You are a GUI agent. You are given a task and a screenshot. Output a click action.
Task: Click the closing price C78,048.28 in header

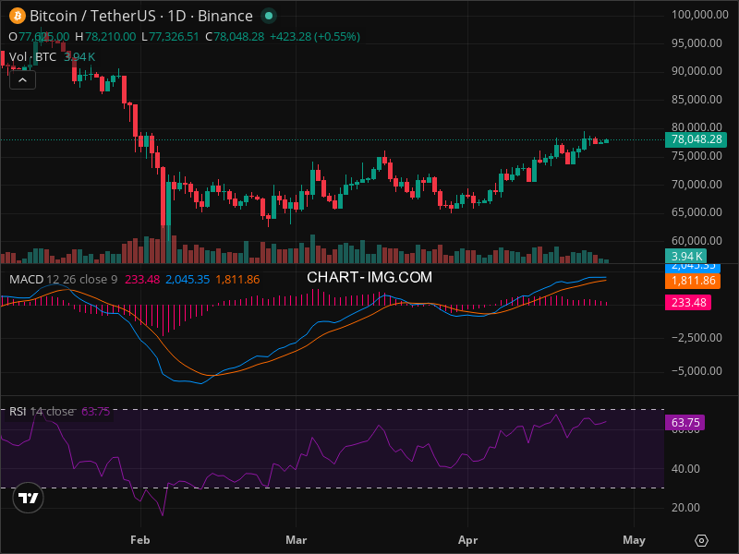[x=235, y=37]
